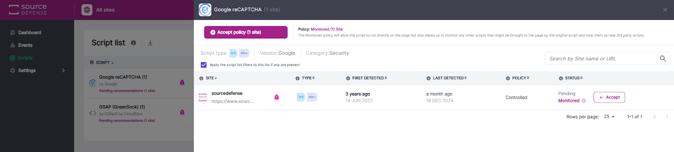Image resolution: width=674 pixels, height=152 pixels.
Task: Click the Search by Site name field
Action: (602, 59)
